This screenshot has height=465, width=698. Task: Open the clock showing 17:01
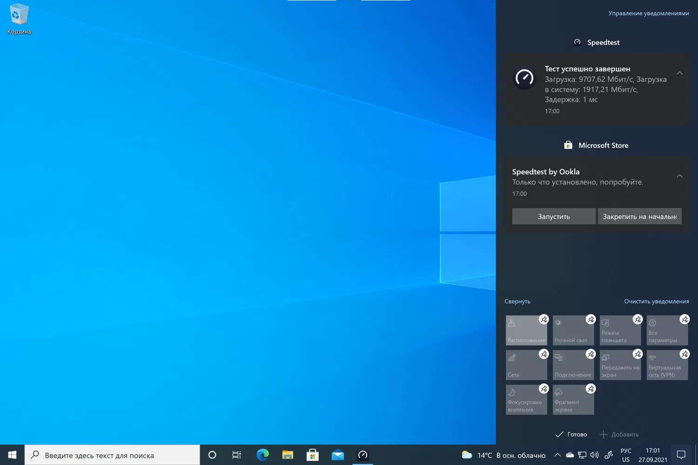coord(653,455)
